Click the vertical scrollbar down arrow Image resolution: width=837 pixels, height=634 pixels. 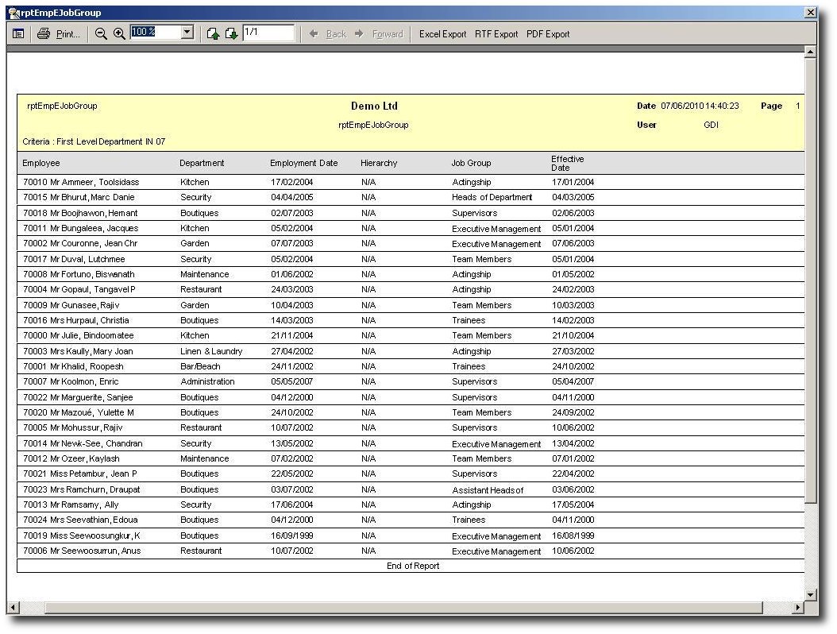[810, 594]
